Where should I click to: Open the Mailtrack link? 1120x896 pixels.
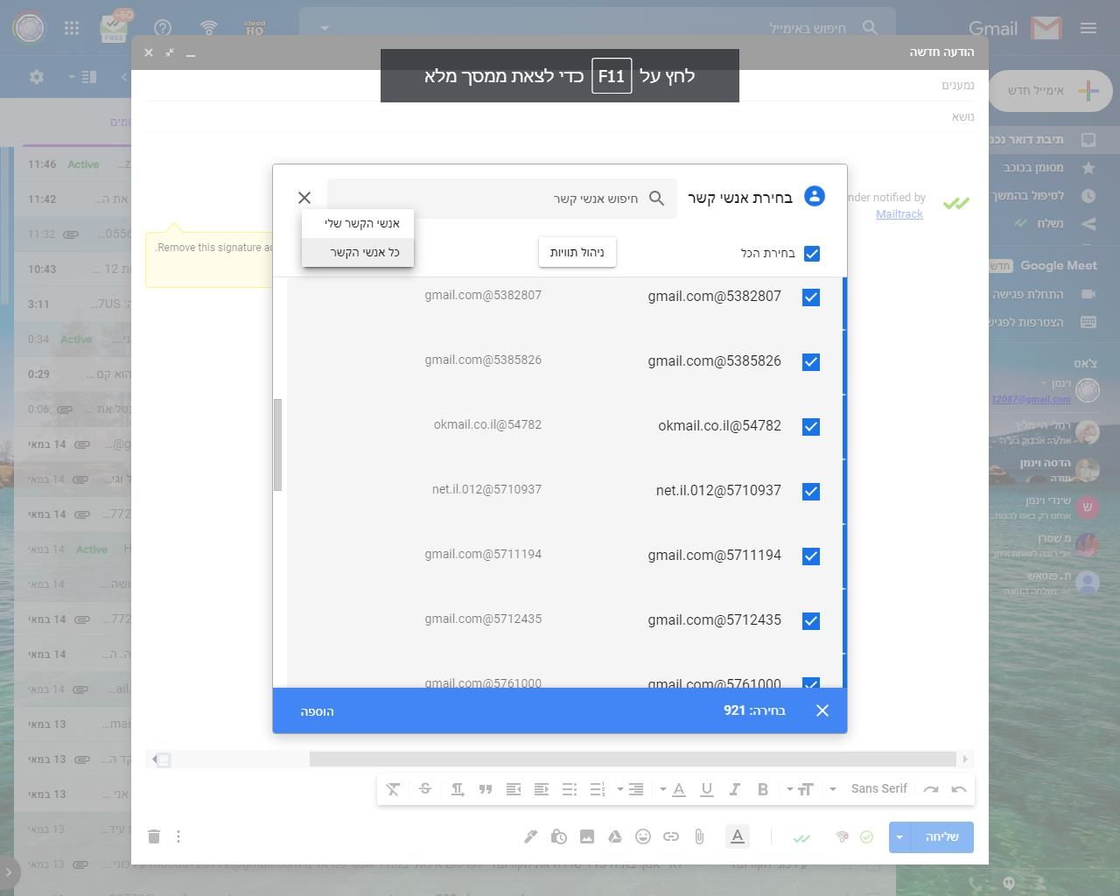pyautogui.click(x=899, y=214)
